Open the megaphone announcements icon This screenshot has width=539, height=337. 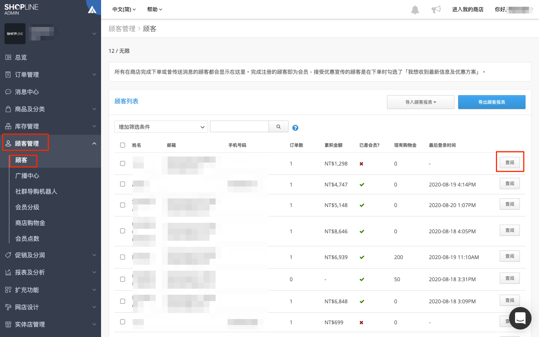436,9
